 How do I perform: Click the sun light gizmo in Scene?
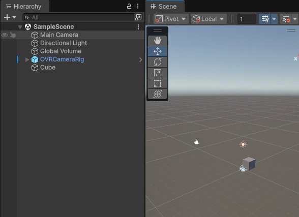point(243,144)
